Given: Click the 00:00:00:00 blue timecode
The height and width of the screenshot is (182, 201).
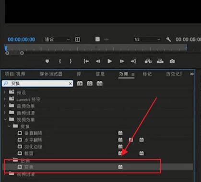Looking at the screenshot, I should point(21,39).
